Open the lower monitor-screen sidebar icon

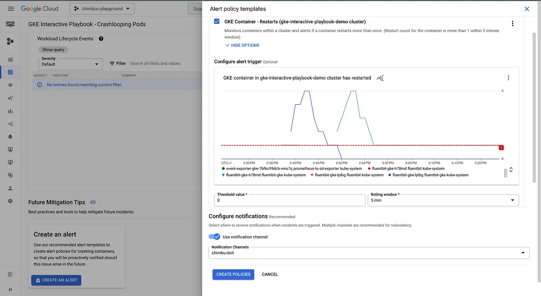click(10, 162)
